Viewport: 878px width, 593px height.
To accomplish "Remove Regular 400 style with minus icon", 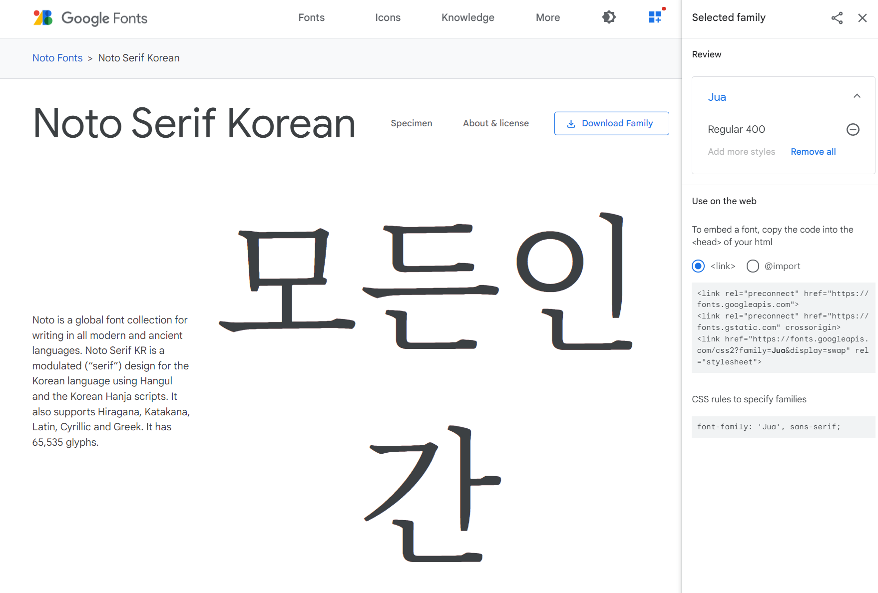I will point(853,130).
